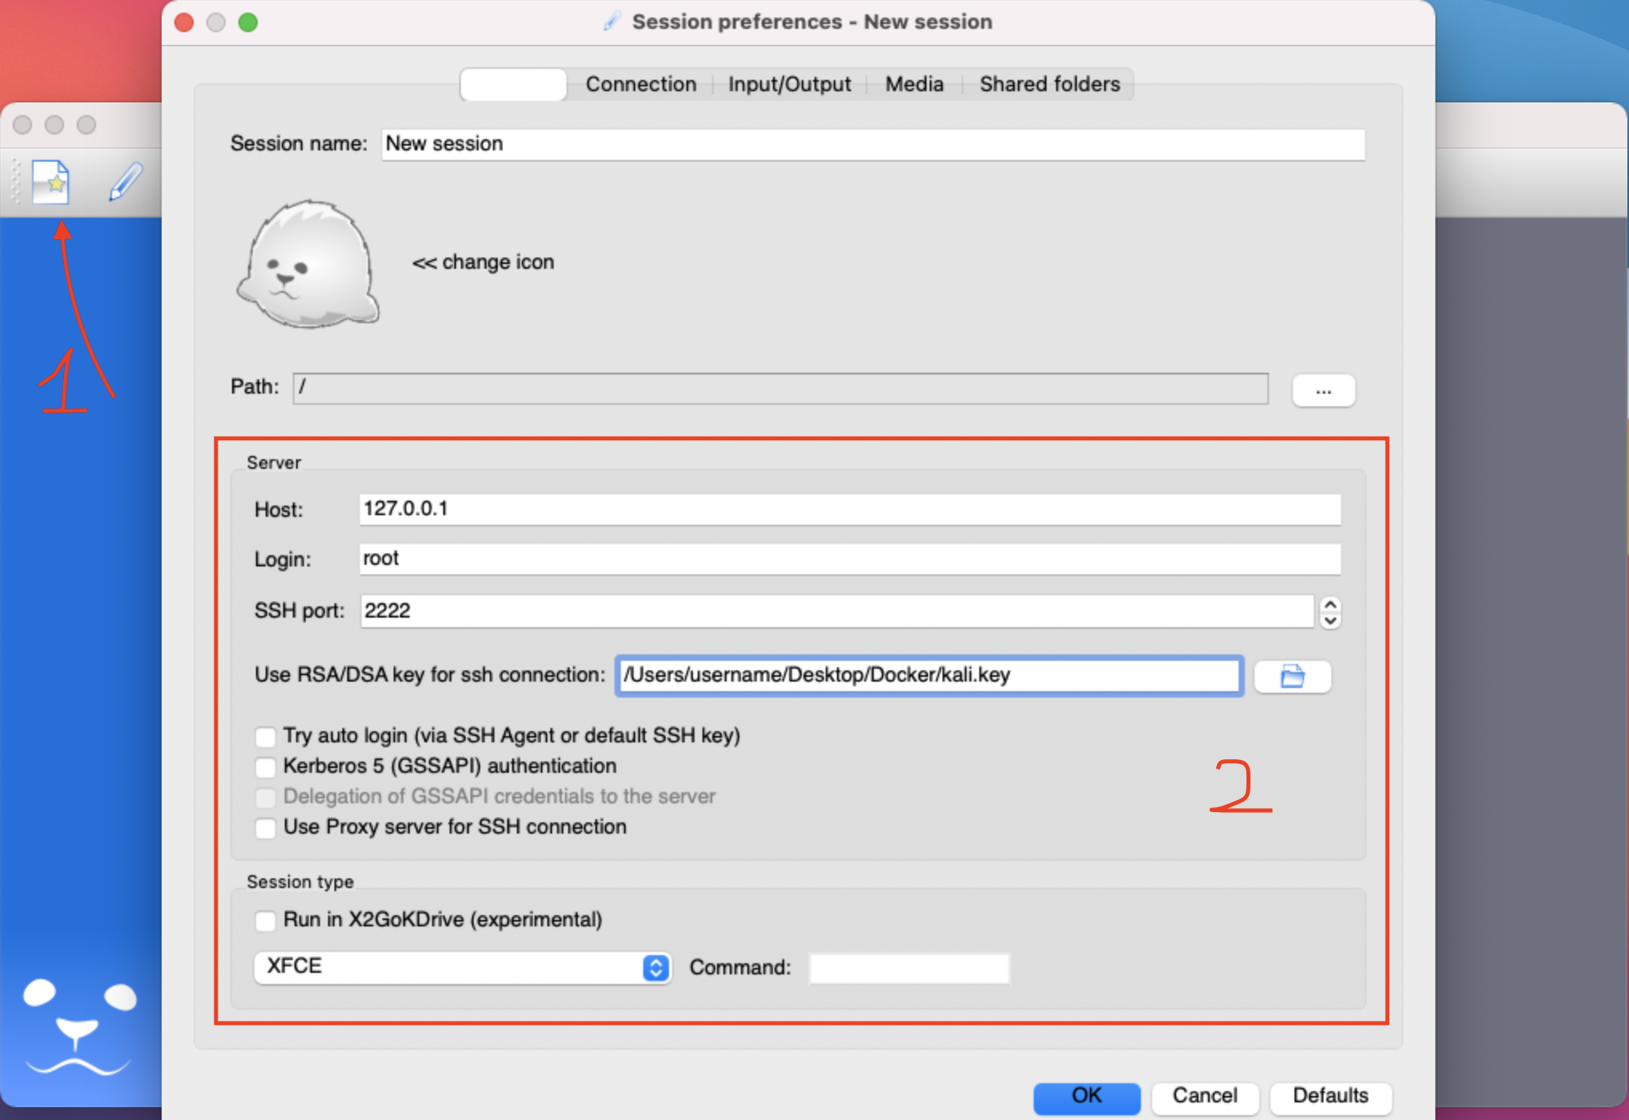Enable Try auto login checkbox
The image size is (1629, 1120).
[x=266, y=736]
